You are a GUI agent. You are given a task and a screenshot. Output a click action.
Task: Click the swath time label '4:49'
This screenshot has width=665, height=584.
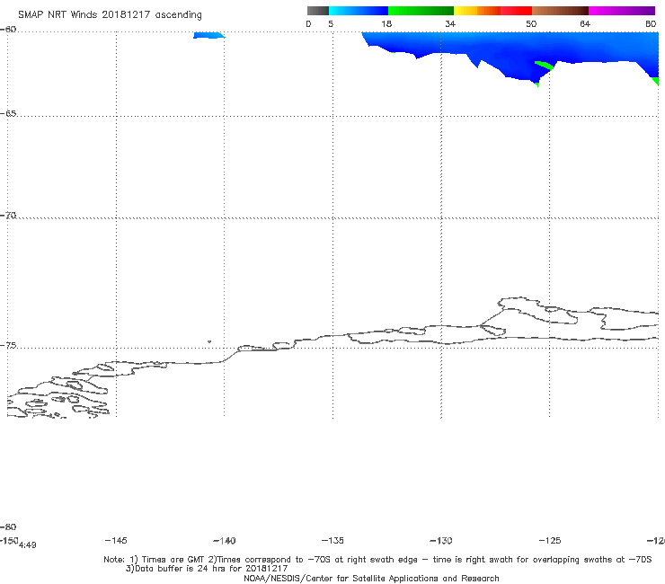tap(28, 545)
